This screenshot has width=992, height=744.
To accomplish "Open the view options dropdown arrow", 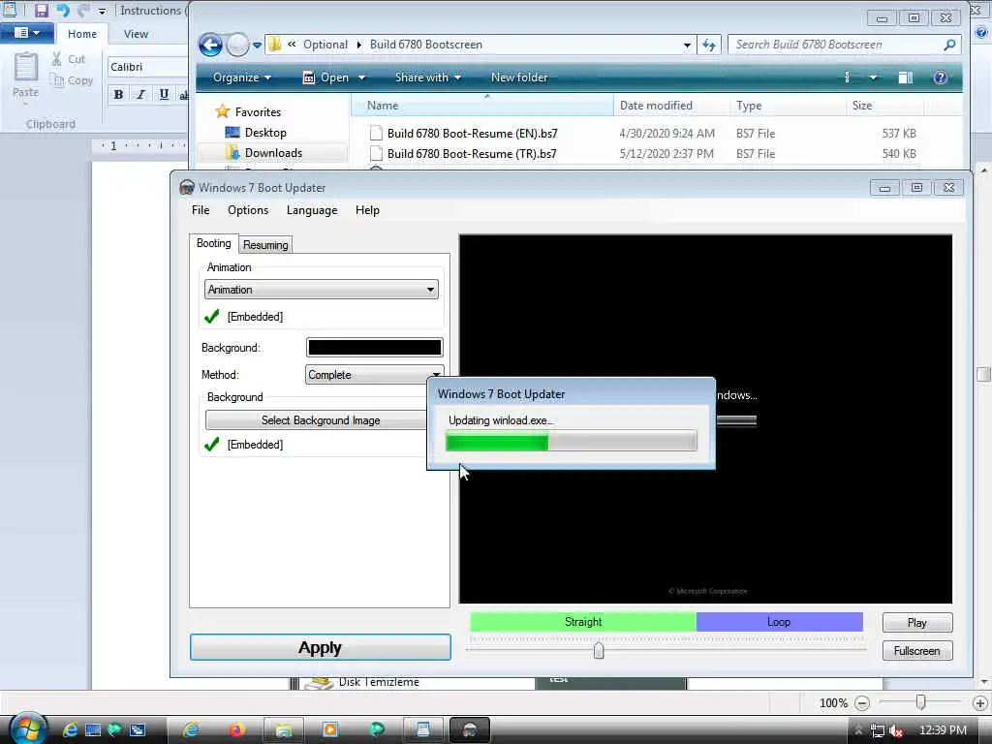I will pos(873,77).
